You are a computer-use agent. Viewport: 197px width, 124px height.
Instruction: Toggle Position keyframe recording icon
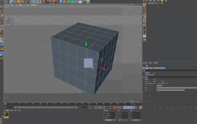(x=124, y=107)
